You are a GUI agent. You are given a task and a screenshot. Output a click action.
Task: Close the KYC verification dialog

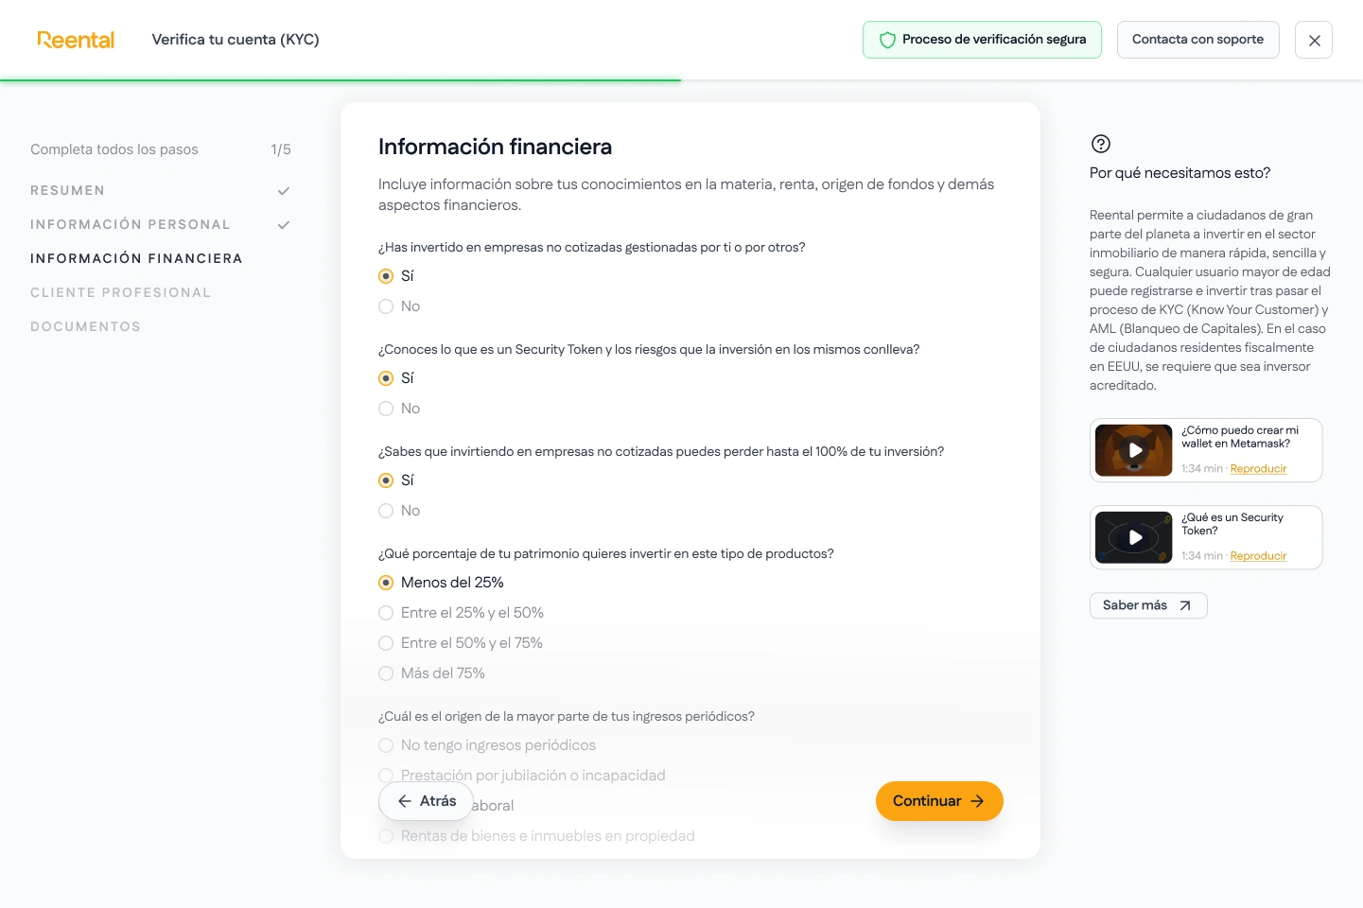coord(1313,40)
